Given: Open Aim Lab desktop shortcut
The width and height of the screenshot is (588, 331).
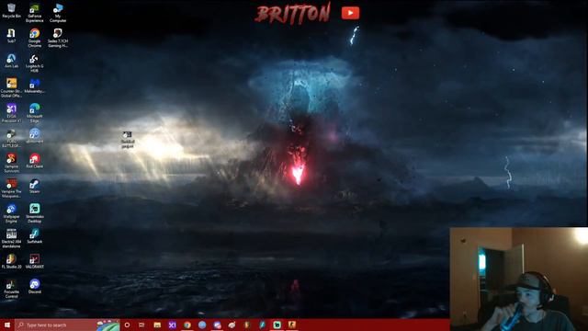Looking at the screenshot, I should pos(11,61).
